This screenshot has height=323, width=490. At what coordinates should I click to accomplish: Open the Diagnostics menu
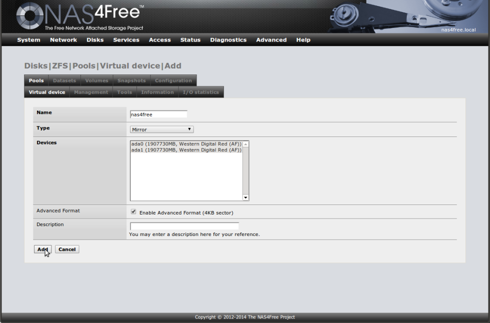228,39
